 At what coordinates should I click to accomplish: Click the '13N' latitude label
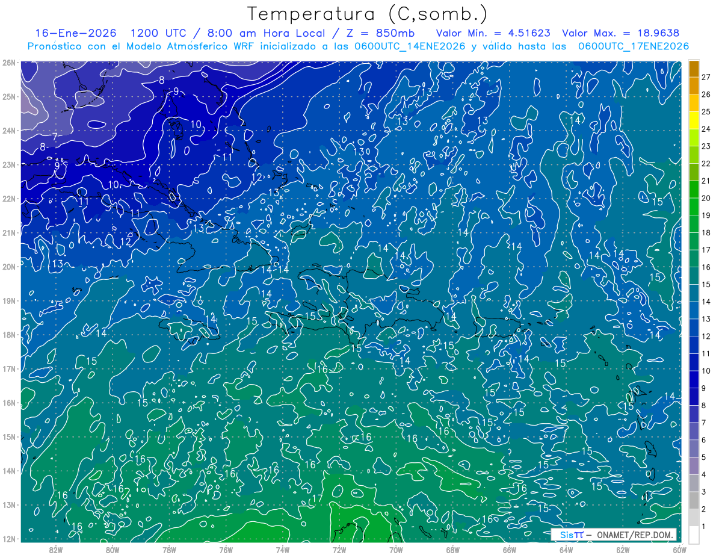click(8, 504)
